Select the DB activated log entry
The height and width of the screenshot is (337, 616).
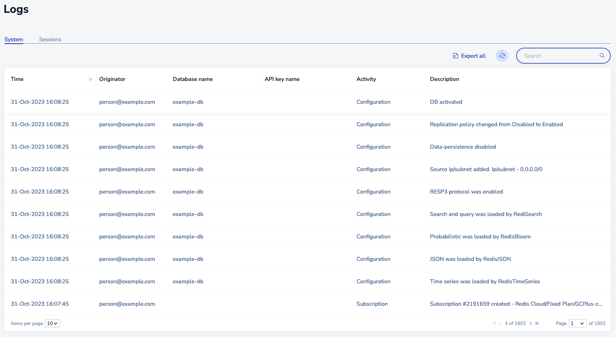click(446, 102)
